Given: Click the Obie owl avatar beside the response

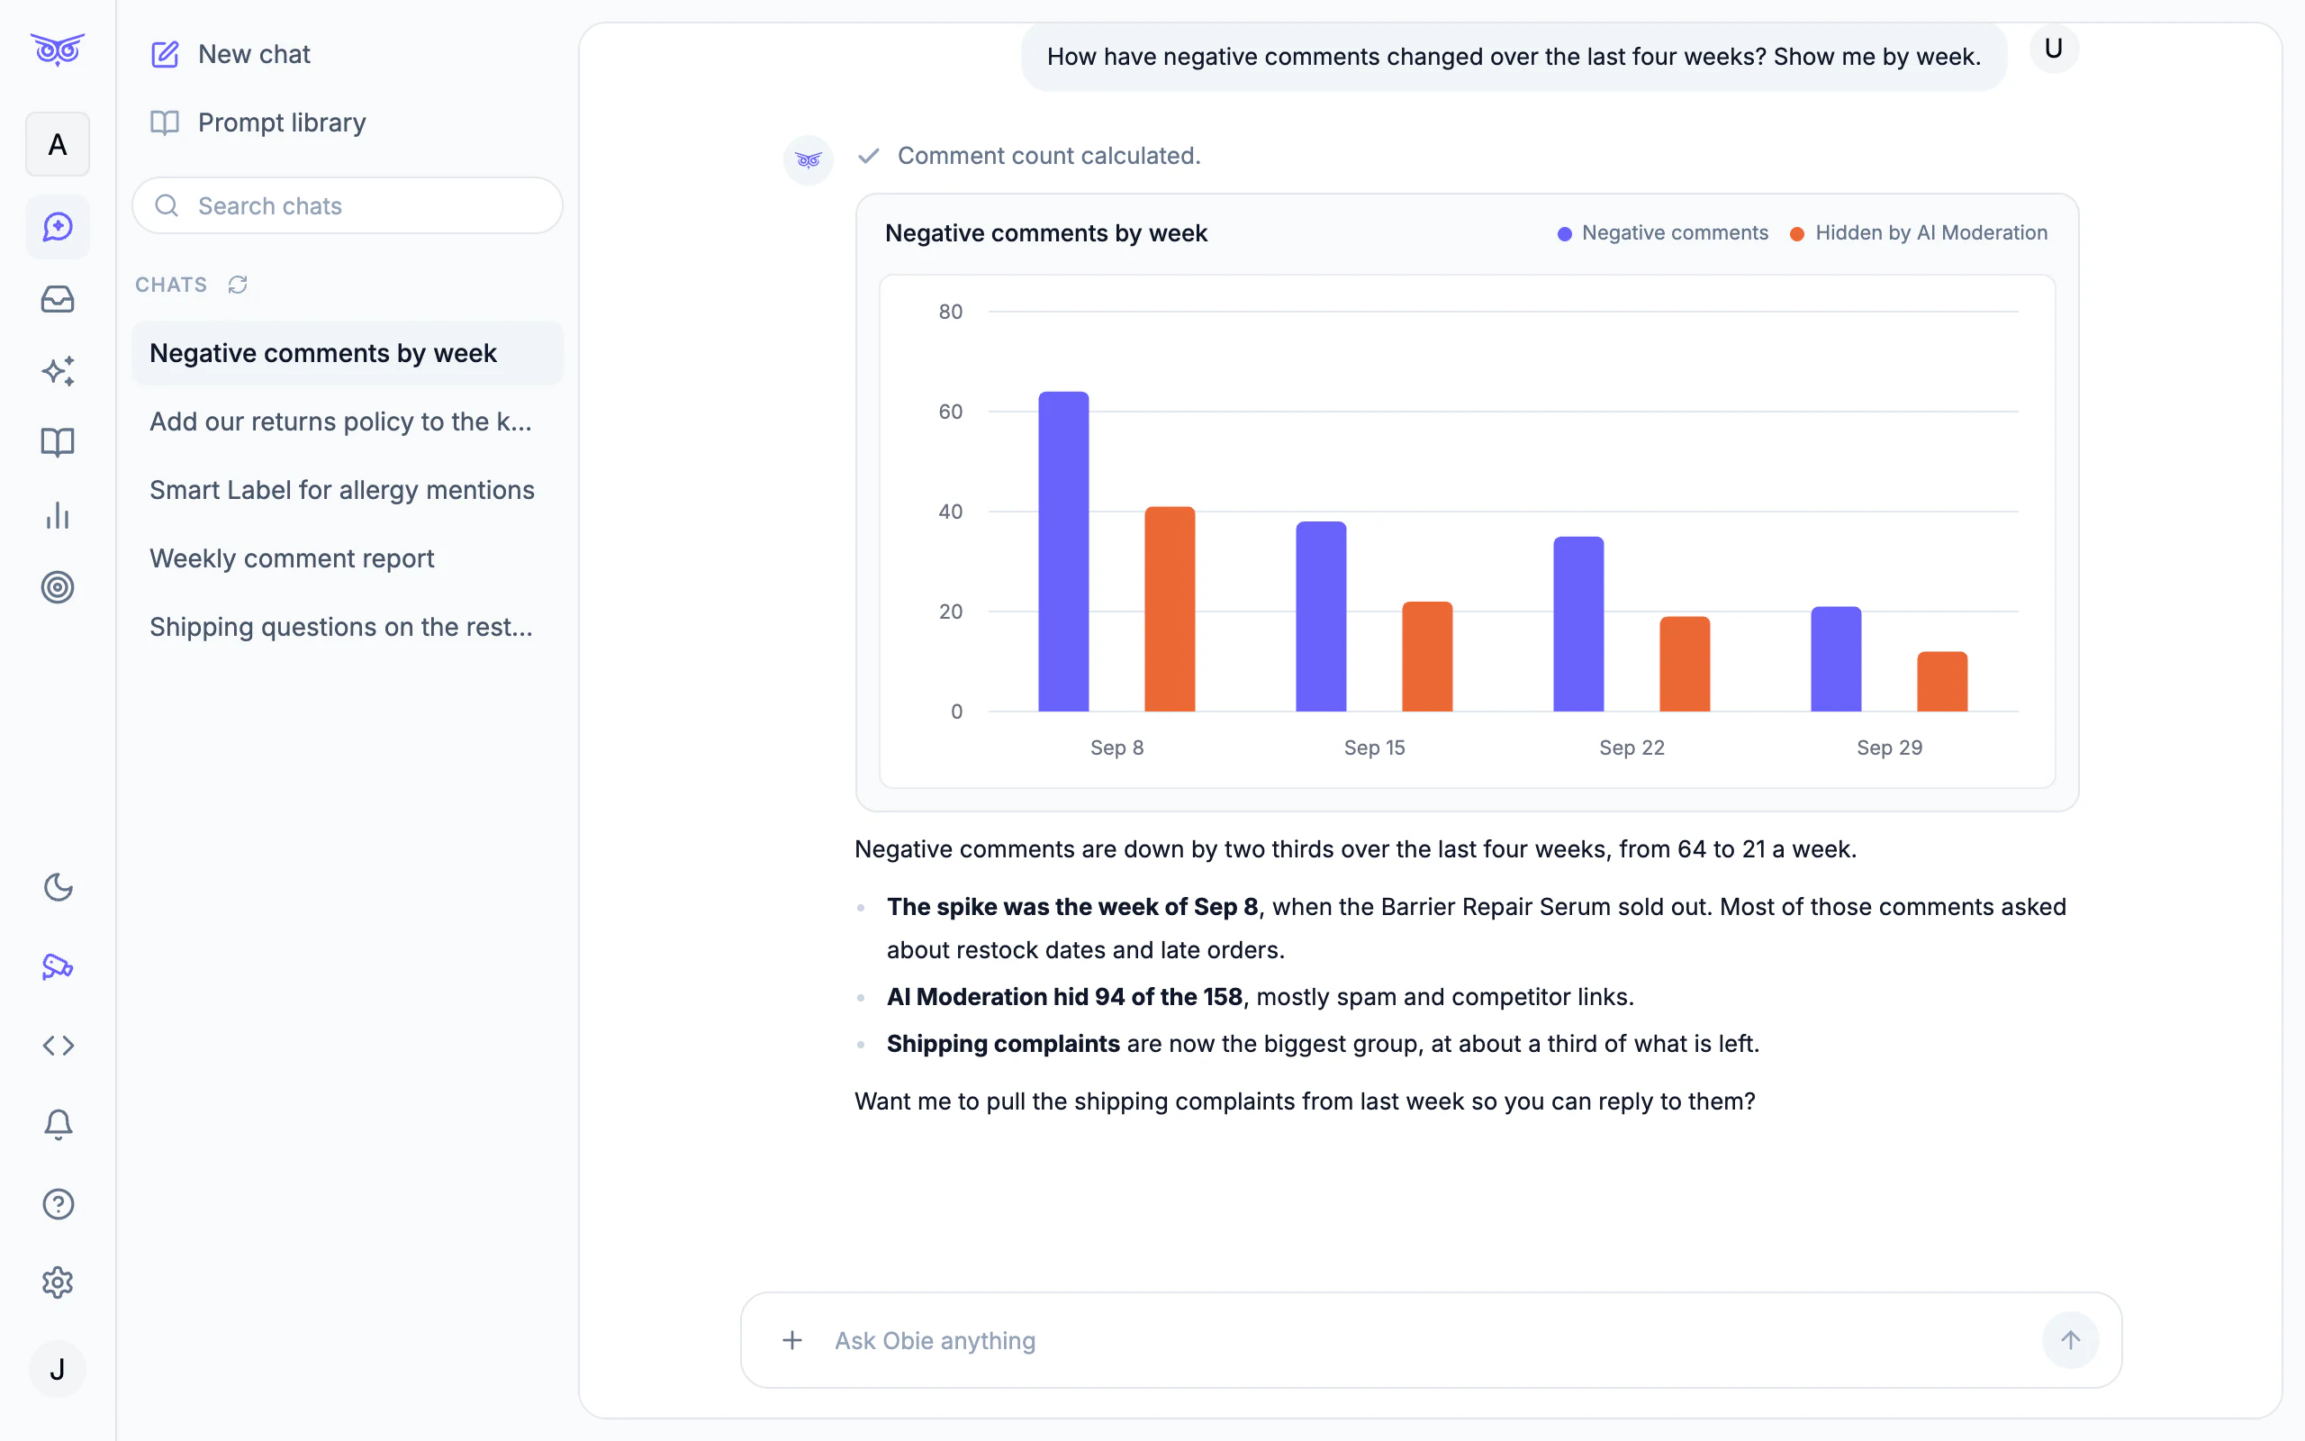Looking at the screenshot, I should tap(809, 159).
